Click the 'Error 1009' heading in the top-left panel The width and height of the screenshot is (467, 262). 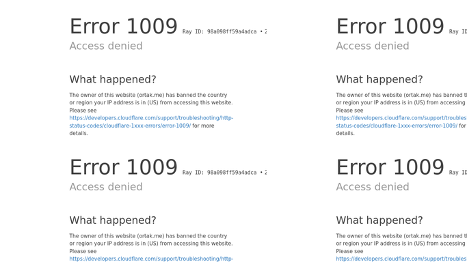click(124, 27)
